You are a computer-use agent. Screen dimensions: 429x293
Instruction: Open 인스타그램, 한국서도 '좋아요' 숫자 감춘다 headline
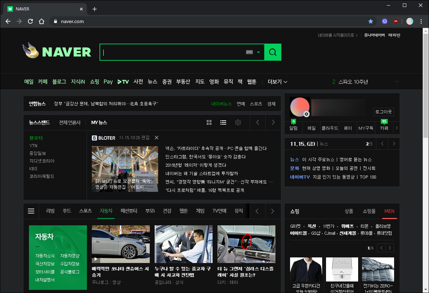click(206, 157)
